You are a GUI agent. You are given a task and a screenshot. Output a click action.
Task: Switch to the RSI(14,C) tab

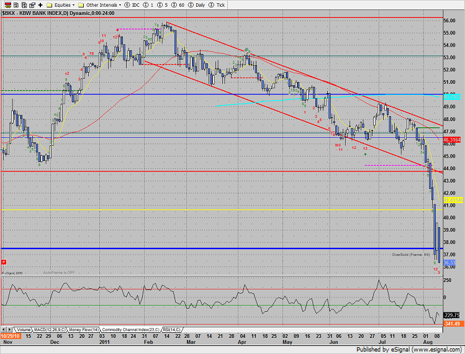tap(171, 330)
